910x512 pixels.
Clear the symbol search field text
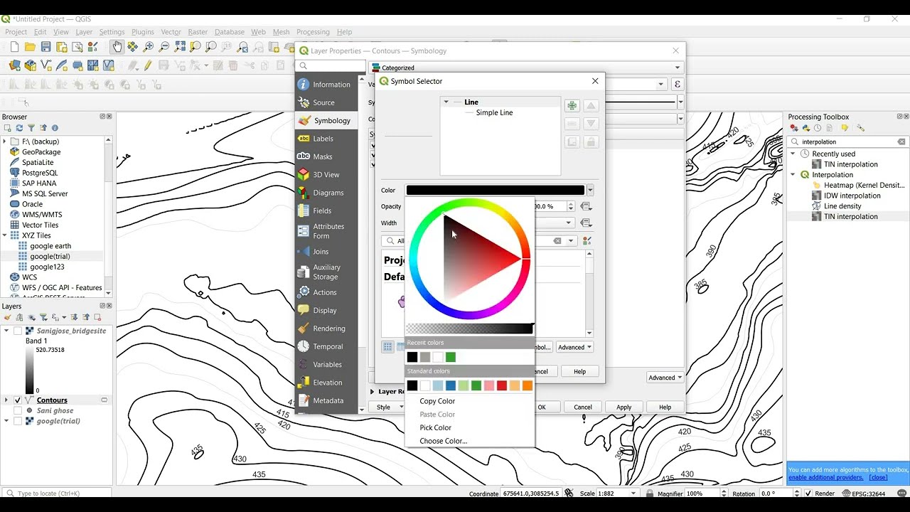557,241
